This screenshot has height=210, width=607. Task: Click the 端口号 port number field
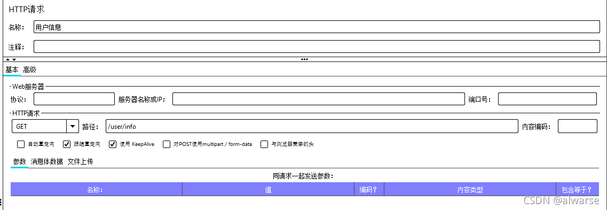547,99
